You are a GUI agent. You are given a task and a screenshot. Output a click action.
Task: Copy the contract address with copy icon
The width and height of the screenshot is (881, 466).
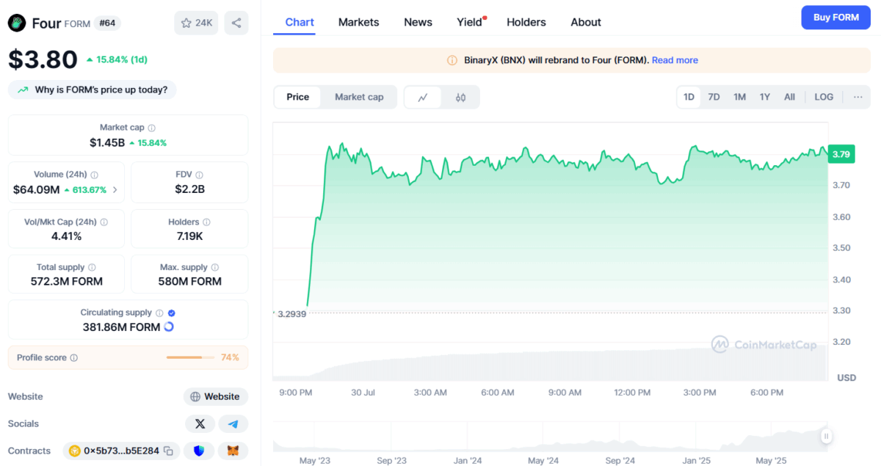168,451
